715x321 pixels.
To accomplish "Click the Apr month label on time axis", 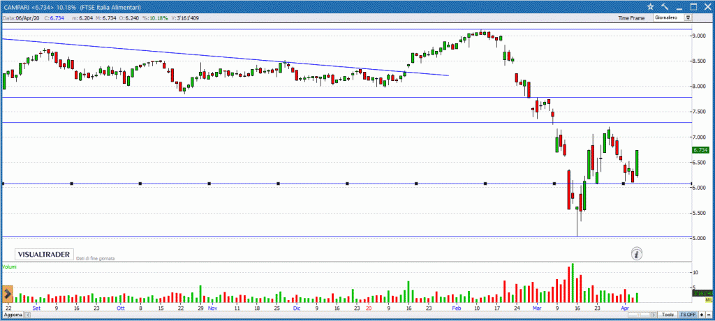I will click(x=625, y=308).
